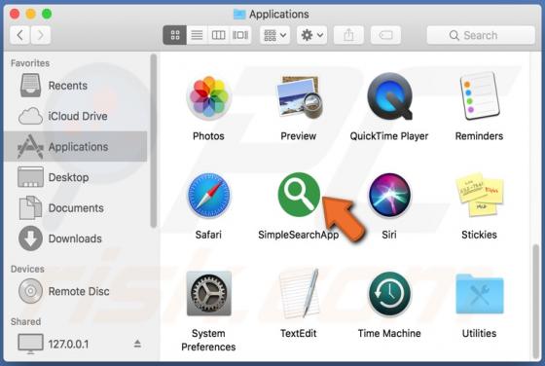Open Documents in the sidebar
Viewport: 545px width, 366px height.
(x=76, y=208)
